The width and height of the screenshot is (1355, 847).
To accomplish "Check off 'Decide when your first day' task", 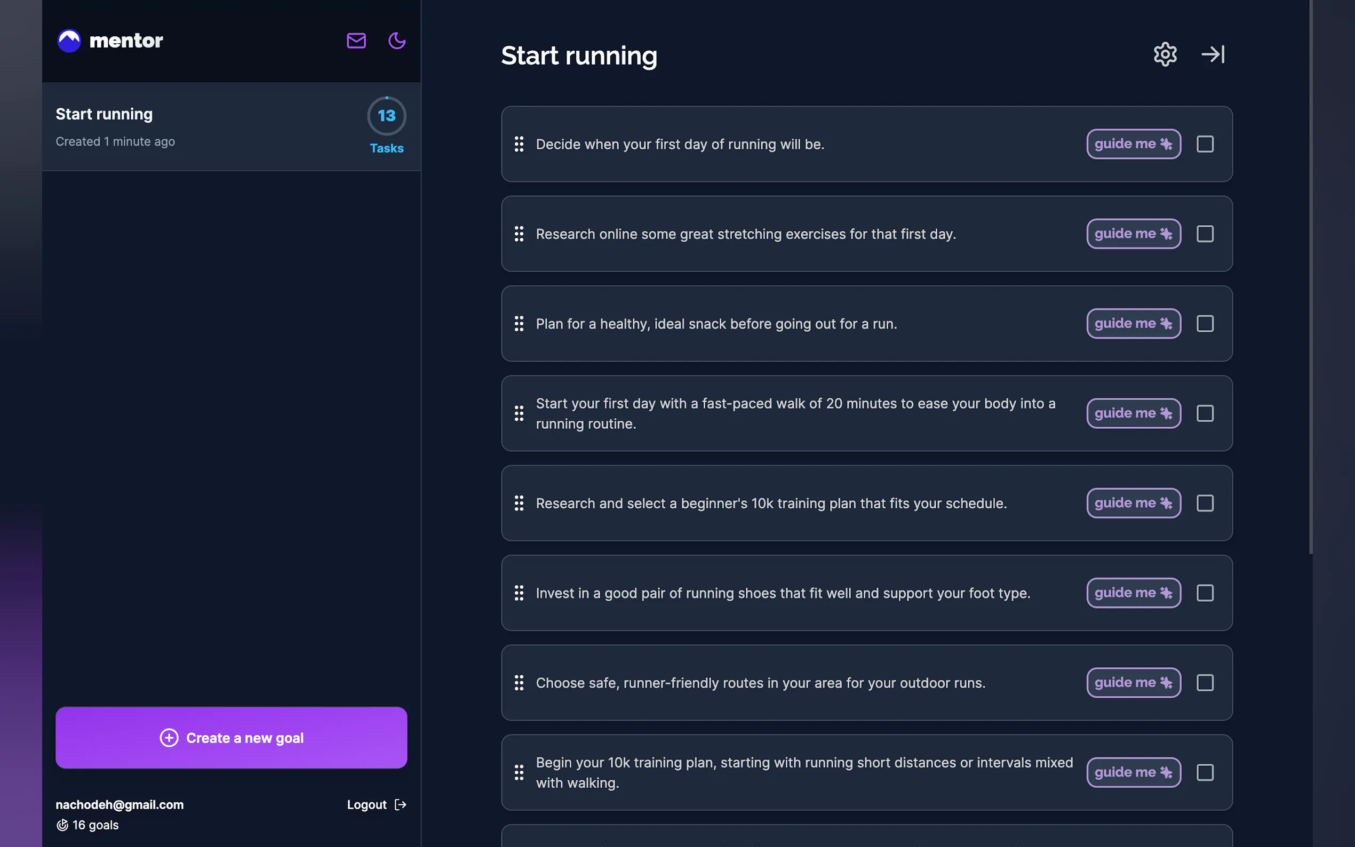I will pos(1205,145).
